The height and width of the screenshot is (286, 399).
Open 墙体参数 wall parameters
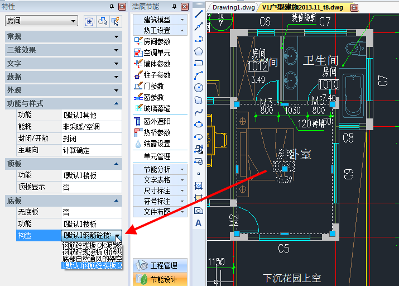[152, 64]
